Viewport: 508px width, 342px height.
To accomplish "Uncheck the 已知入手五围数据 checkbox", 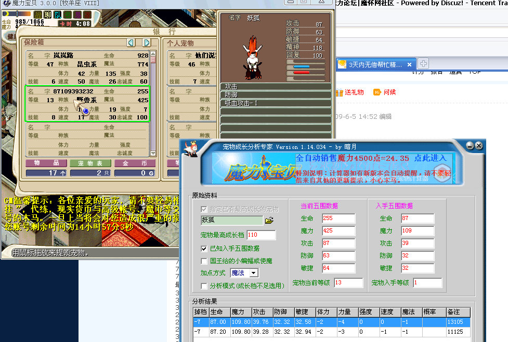I will pos(204,249).
